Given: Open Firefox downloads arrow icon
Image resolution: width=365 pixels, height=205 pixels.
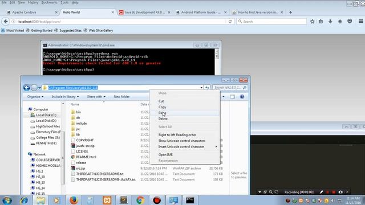Looking at the screenshot, I should (330, 22).
